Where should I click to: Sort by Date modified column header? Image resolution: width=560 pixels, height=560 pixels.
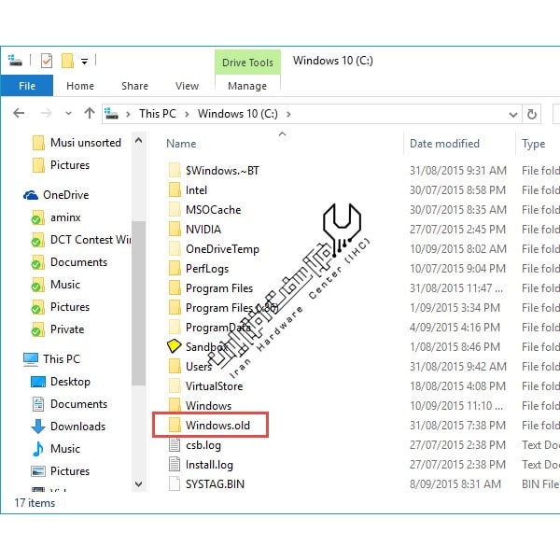pyautogui.click(x=444, y=144)
